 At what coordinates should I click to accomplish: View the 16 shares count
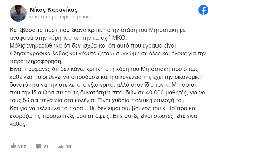tap(68, 146)
